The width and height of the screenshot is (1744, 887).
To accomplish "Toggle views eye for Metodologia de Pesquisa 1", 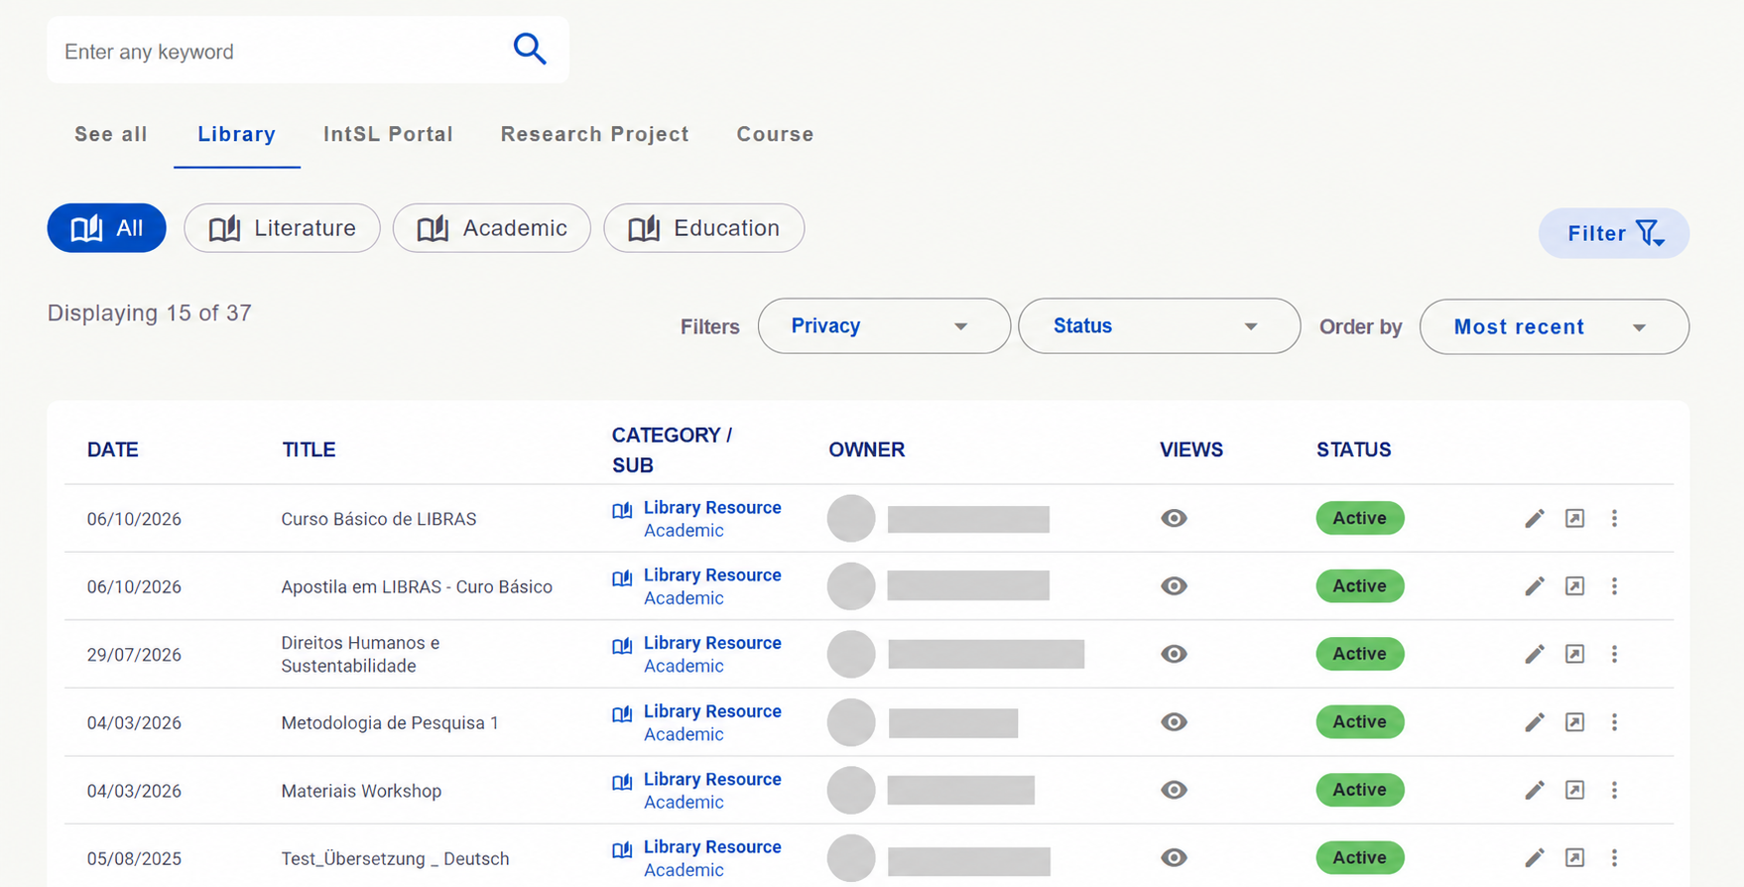I will [1174, 722].
